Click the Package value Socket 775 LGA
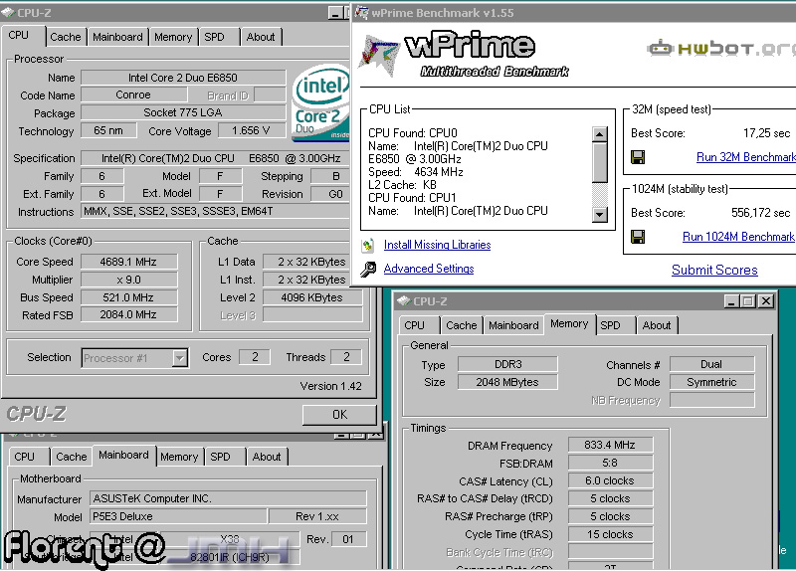This screenshot has width=796, height=571. 183,112
